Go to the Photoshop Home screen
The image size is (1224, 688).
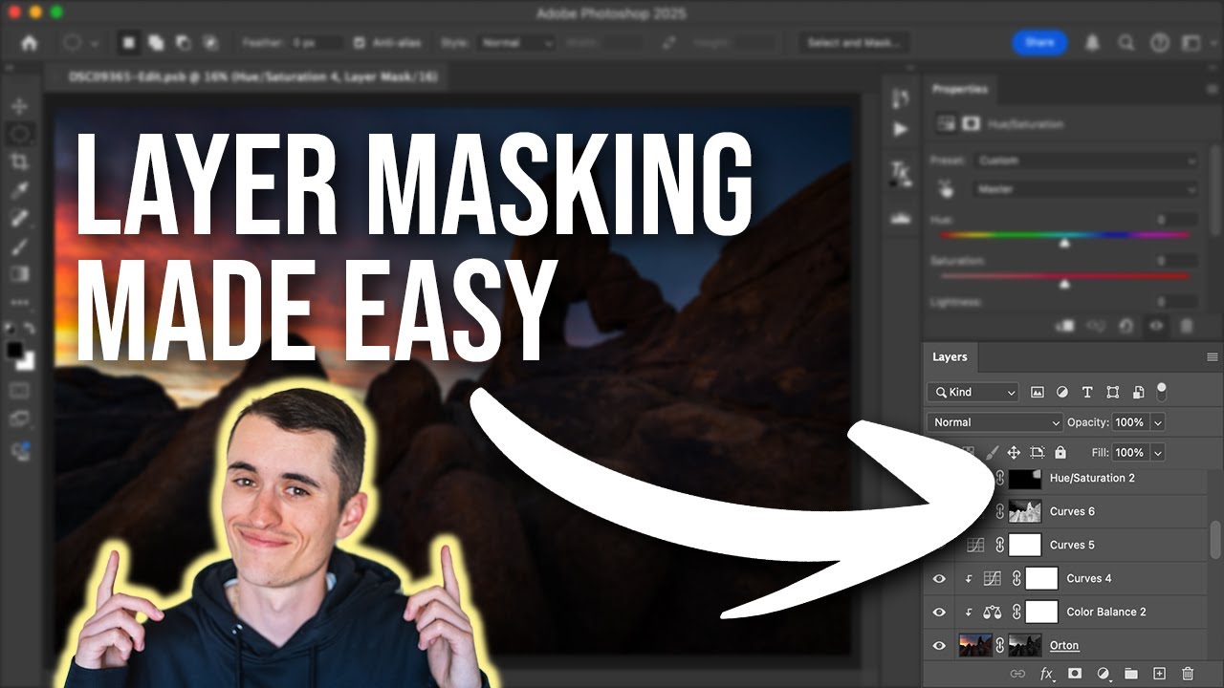29,43
